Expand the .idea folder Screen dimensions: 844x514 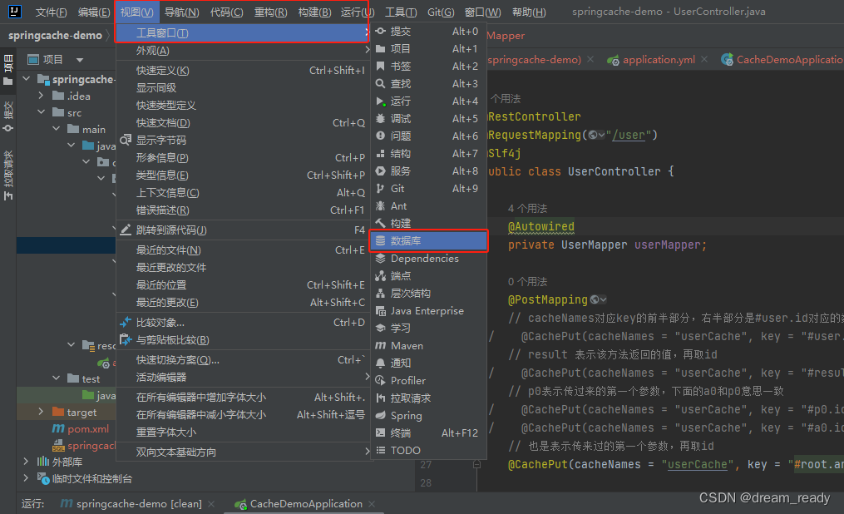(41, 96)
